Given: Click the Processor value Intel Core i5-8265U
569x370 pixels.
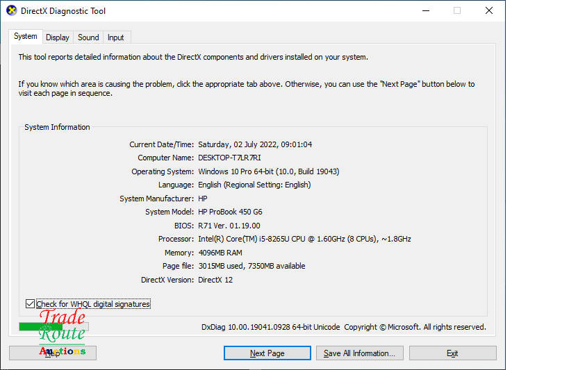Looking at the screenshot, I should (304, 239).
